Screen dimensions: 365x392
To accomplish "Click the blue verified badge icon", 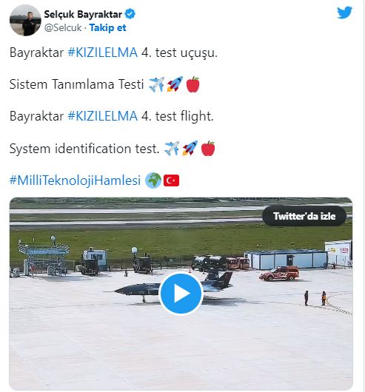I will 130,14.
